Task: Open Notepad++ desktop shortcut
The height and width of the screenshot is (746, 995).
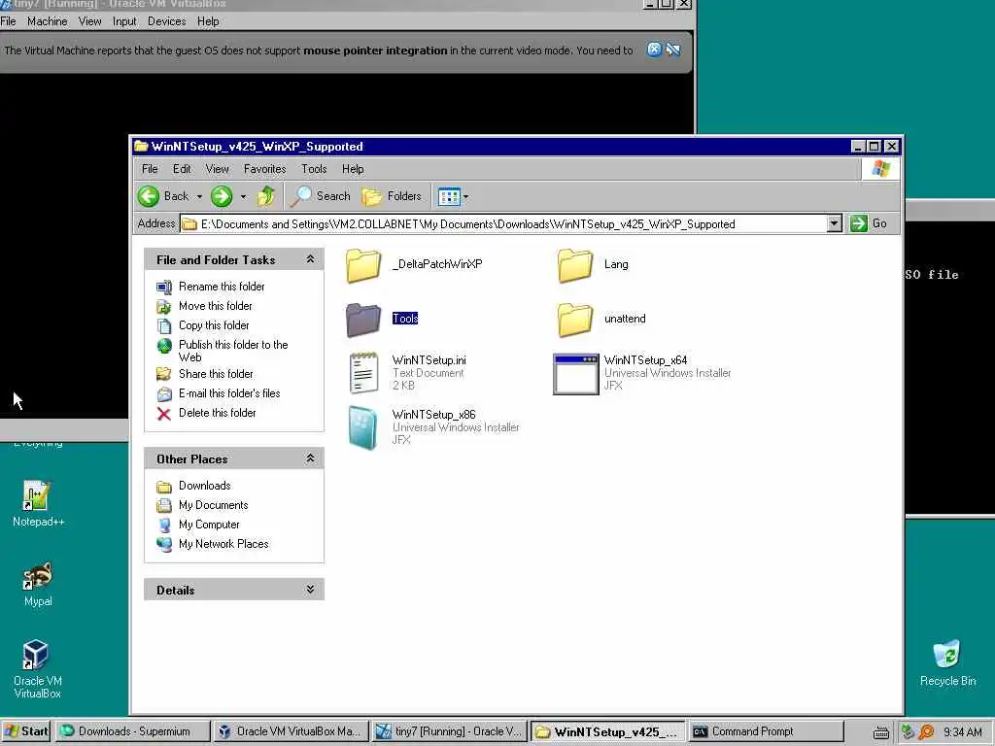Action: [x=38, y=504]
